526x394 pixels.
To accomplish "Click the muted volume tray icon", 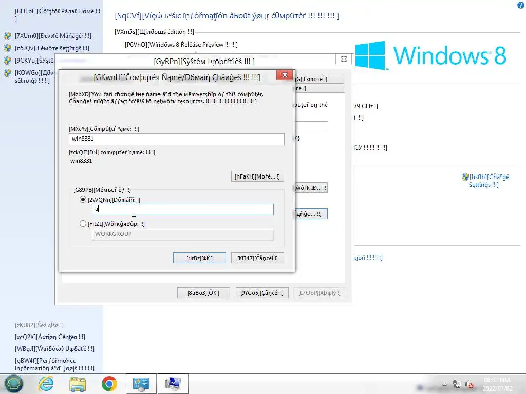I will (x=469, y=384).
